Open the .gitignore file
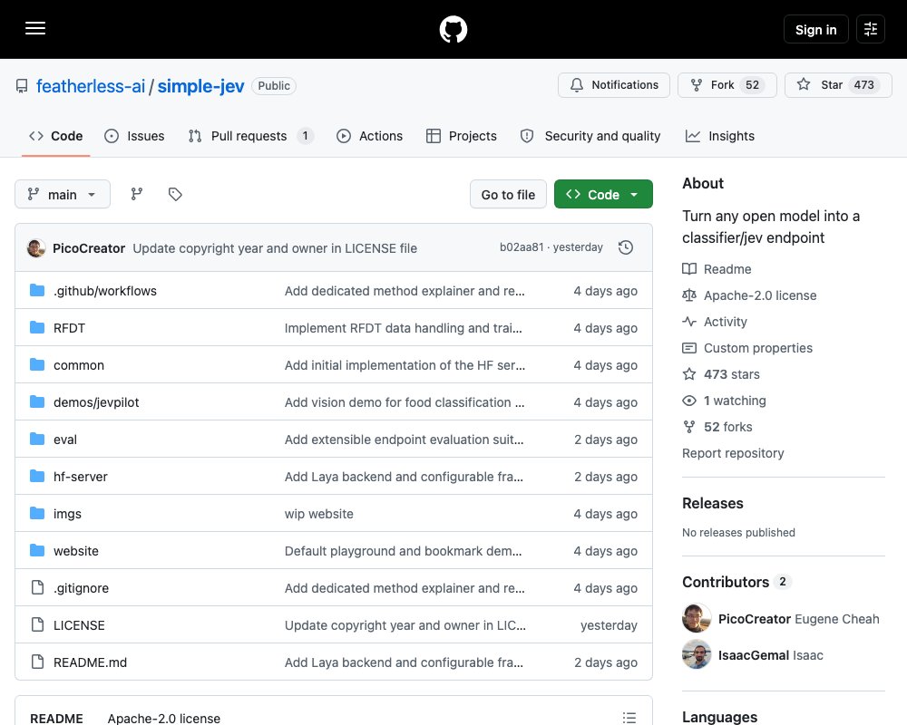Image resolution: width=907 pixels, height=725 pixels. 81,588
